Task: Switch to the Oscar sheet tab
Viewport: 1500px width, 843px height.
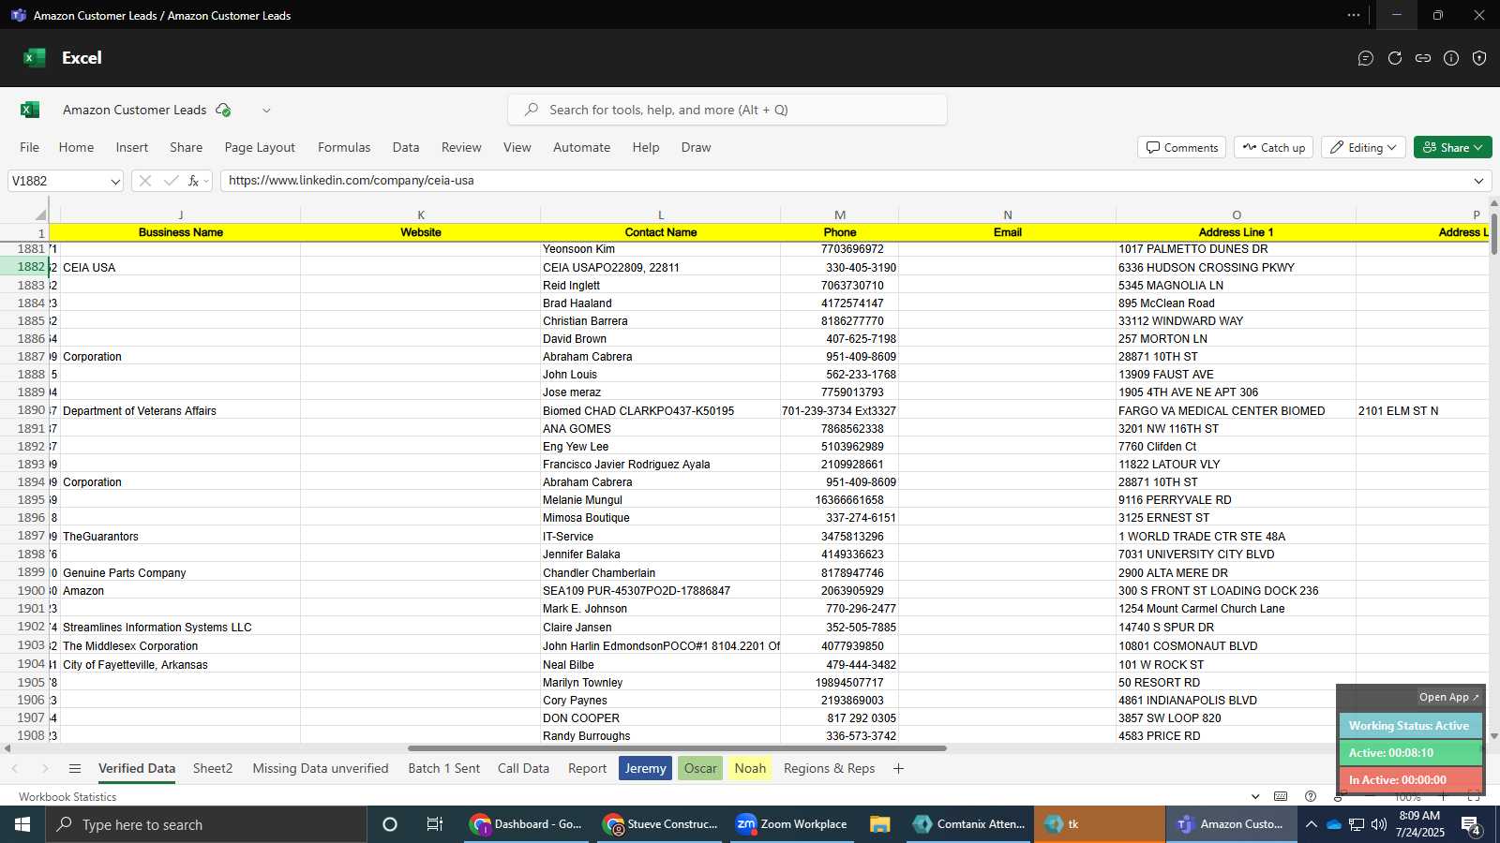Action: [700, 768]
